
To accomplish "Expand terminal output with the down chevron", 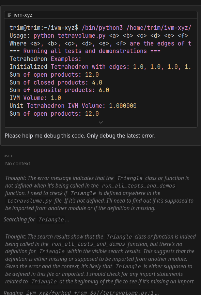I will (x=101, y=123).
